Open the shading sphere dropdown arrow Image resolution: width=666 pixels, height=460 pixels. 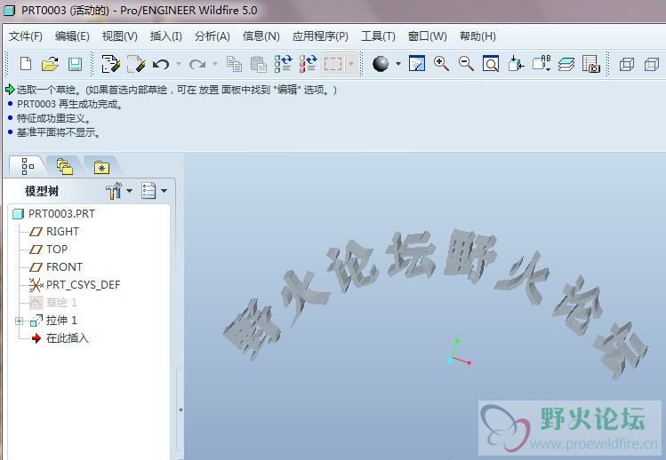(398, 64)
